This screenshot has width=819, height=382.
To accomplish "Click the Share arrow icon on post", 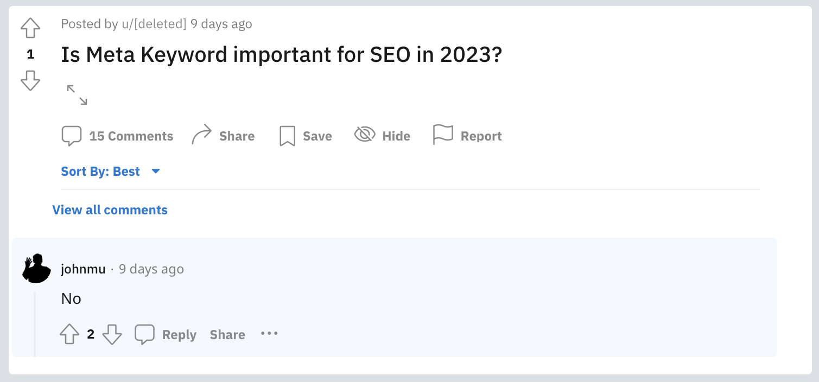I will click(201, 135).
